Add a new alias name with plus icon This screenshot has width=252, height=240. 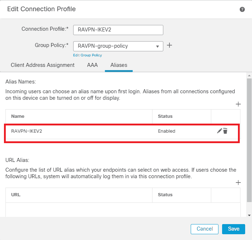coord(238,104)
